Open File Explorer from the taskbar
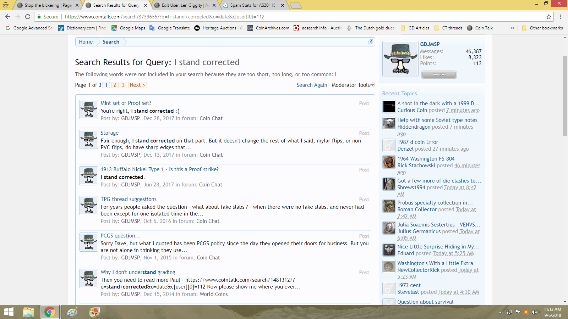Image resolution: width=568 pixels, height=319 pixels. [28, 312]
